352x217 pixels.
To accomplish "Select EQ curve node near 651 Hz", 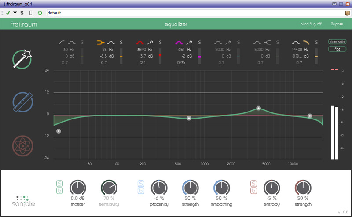I will tap(189, 118).
